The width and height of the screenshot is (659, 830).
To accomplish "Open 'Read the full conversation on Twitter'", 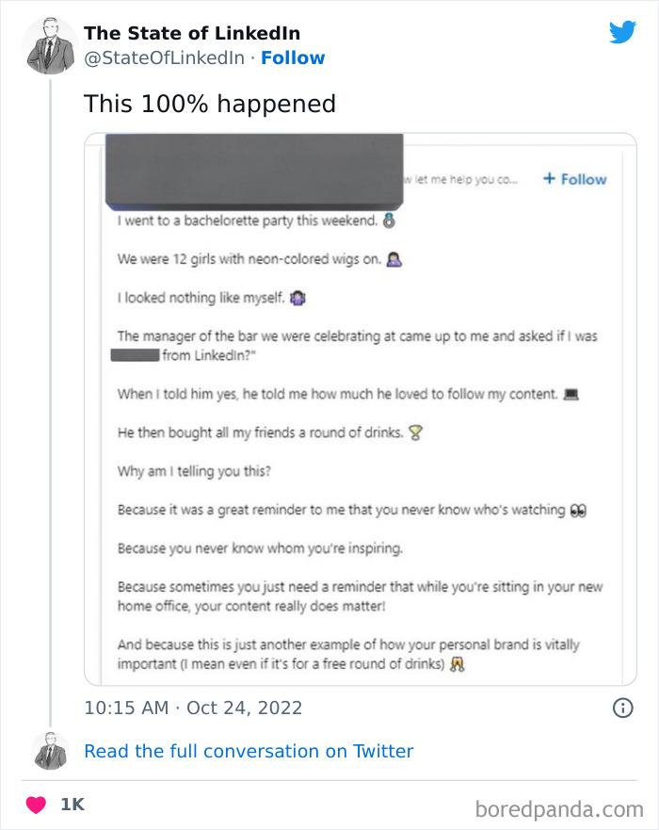I will 249,751.
